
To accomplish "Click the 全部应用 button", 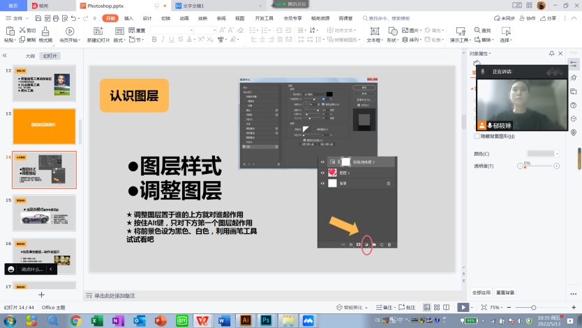I will 482,292.
